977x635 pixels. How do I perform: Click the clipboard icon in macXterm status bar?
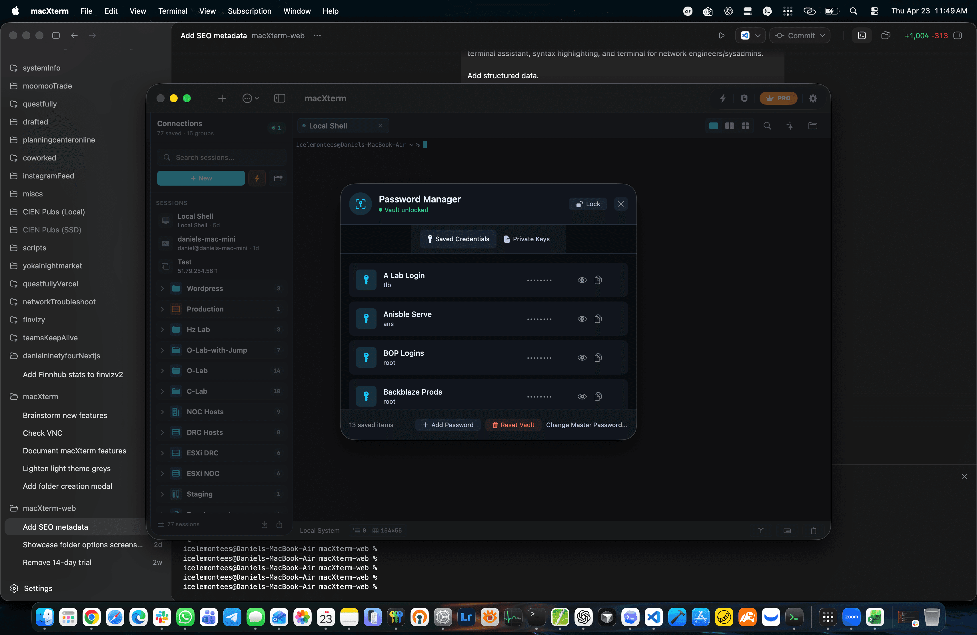(814, 530)
